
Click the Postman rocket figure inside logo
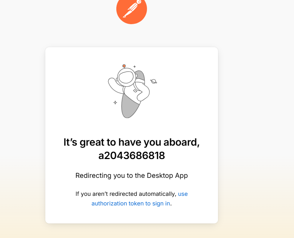pyautogui.click(x=132, y=8)
